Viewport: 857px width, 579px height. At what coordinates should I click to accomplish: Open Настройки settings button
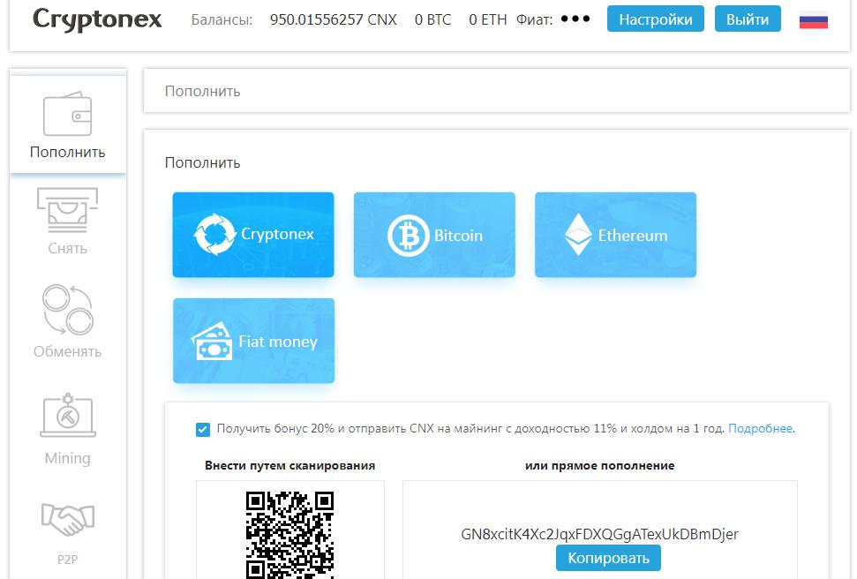[655, 19]
